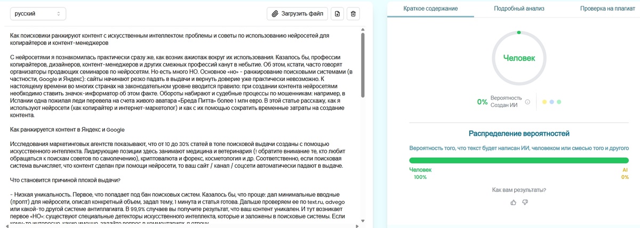Click the thumbs up feedback icon
Screen dimensions: 640x228
(x=514, y=202)
